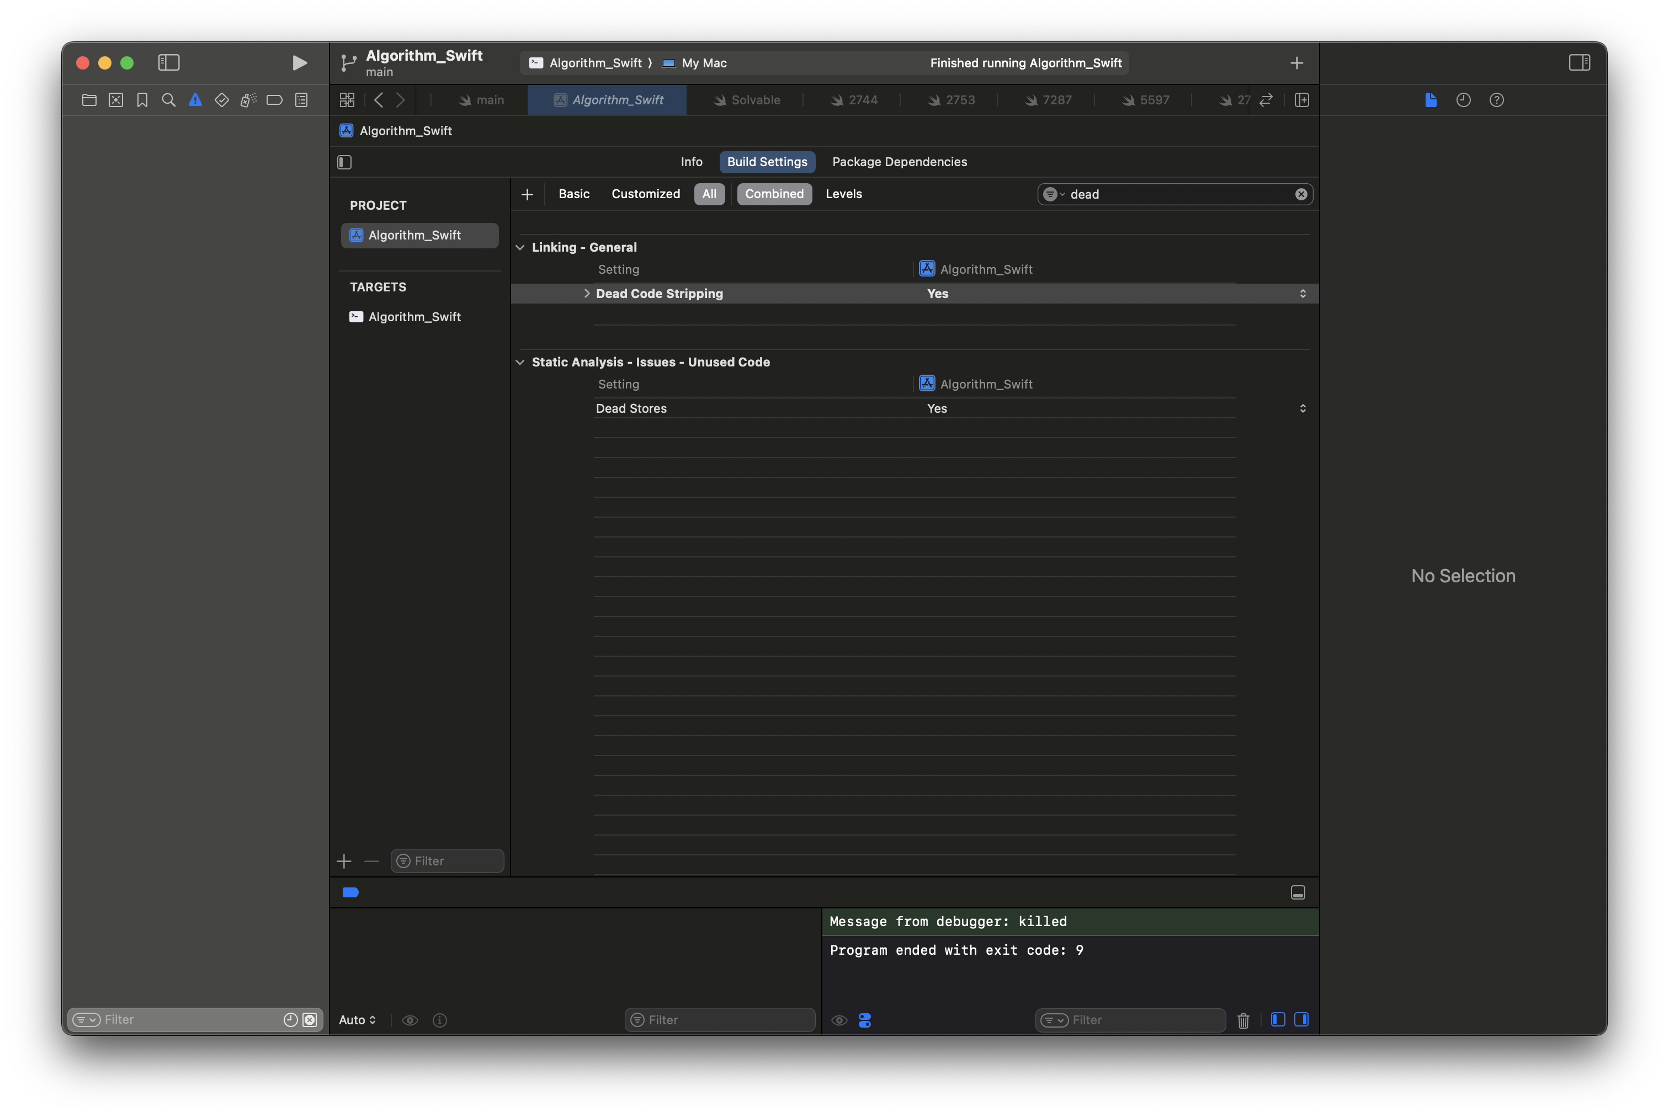Image resolution: width=1669 pixels, height=1117 pixels.
Task: Toggle the navigator sidebar
Action: click(169, 63)
